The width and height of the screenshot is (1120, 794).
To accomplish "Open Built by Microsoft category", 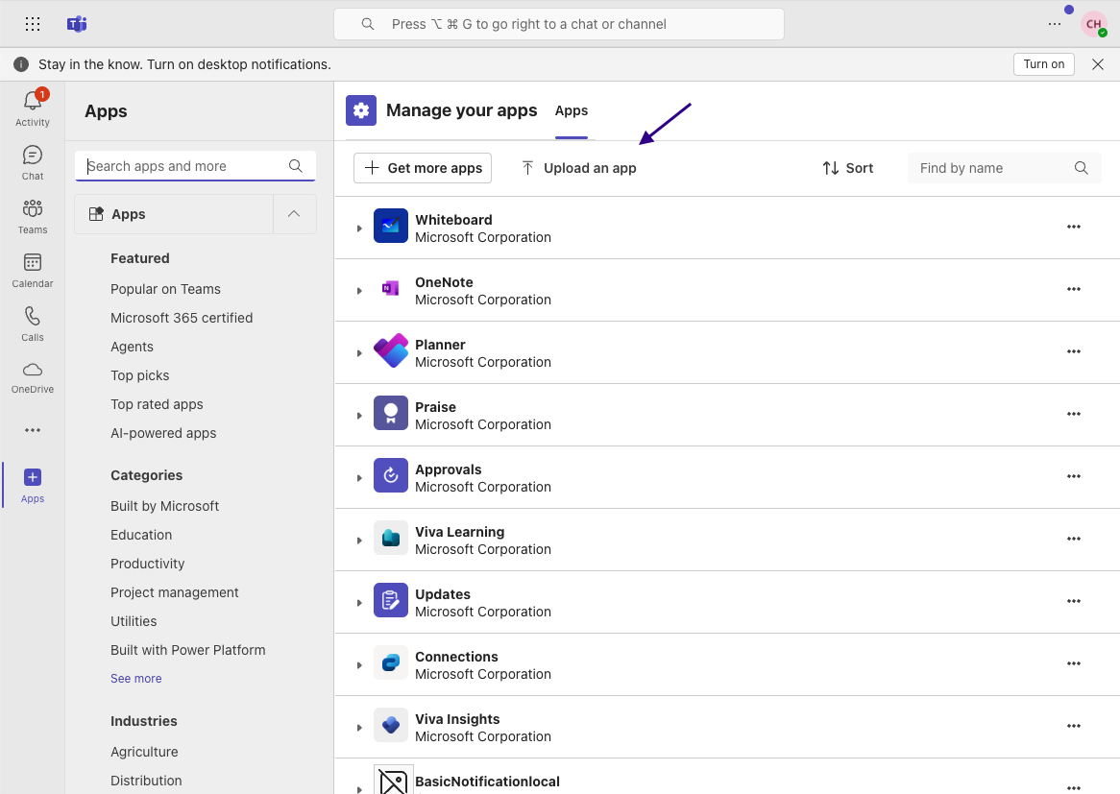I will pos(165,506).
